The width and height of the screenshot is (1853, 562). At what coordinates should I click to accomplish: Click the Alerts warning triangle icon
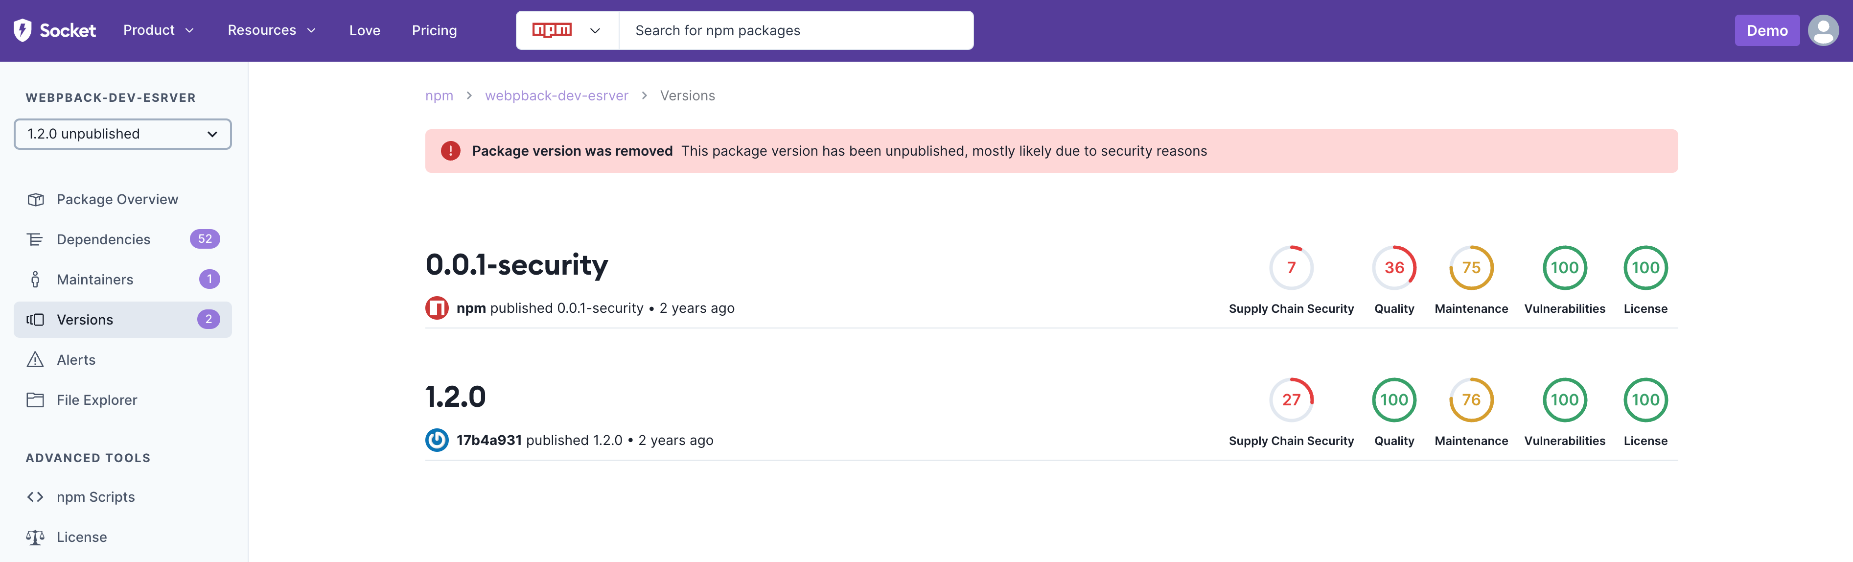[x=35, y=360]
